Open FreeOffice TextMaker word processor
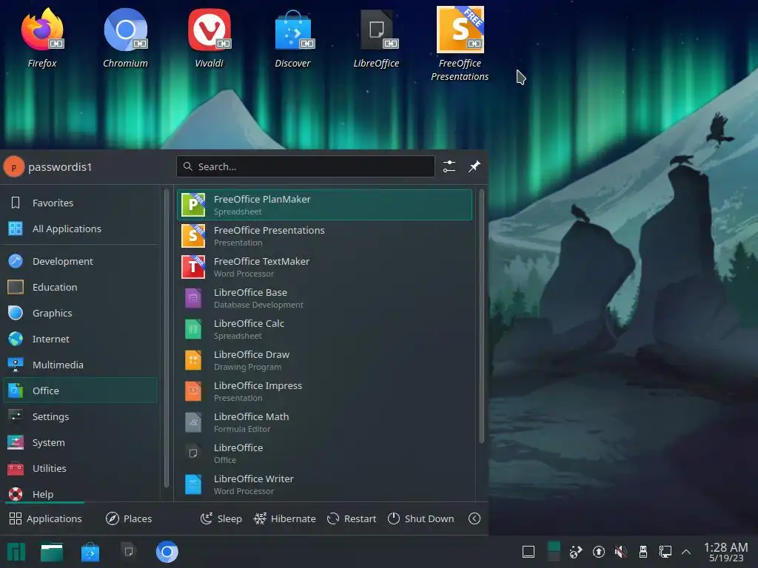This screenshot has width=758, height=568. point(324,267)
